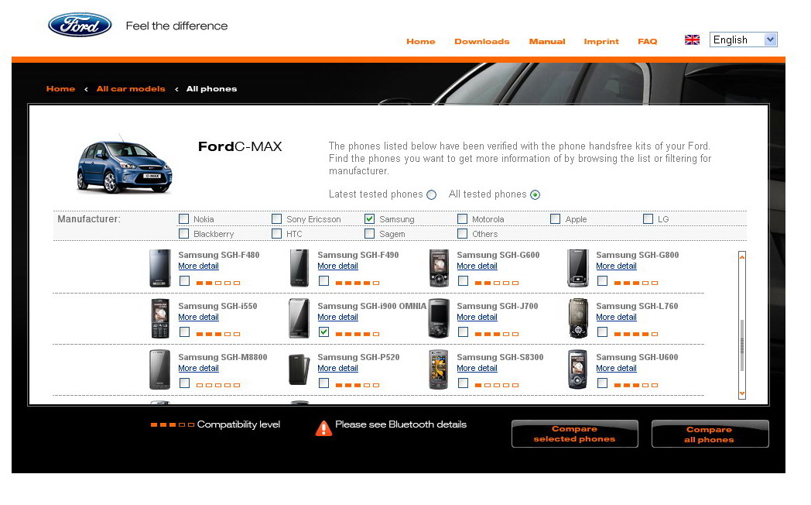The height and width of the screenshot is (505, 811).
Task: Check the Nokia manufacturer filter
Action: pos(183,219)
